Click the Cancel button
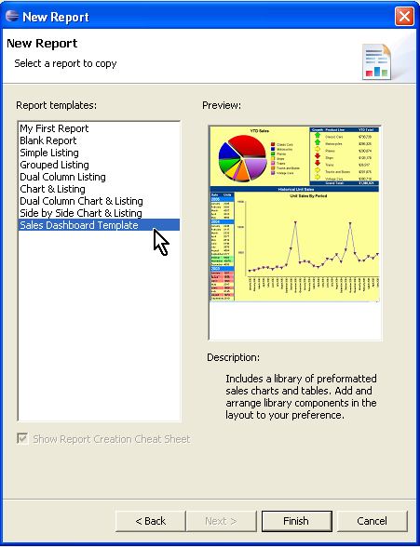Viewport: 420px width, 547px height. 373,521
